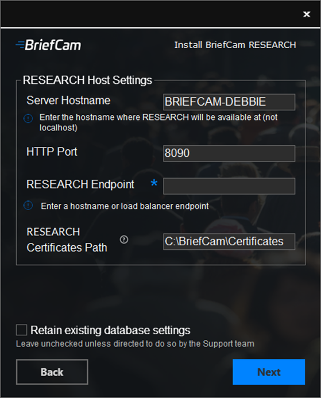Click info icon beside hostname hint

coord(28,118)
